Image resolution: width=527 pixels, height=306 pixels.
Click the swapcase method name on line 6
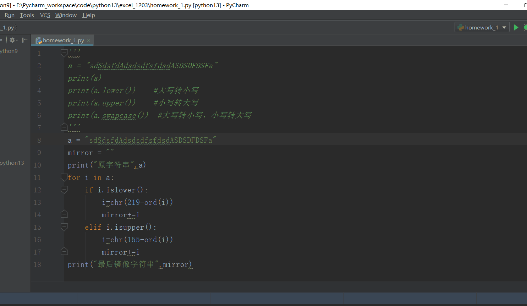point(119,116)
